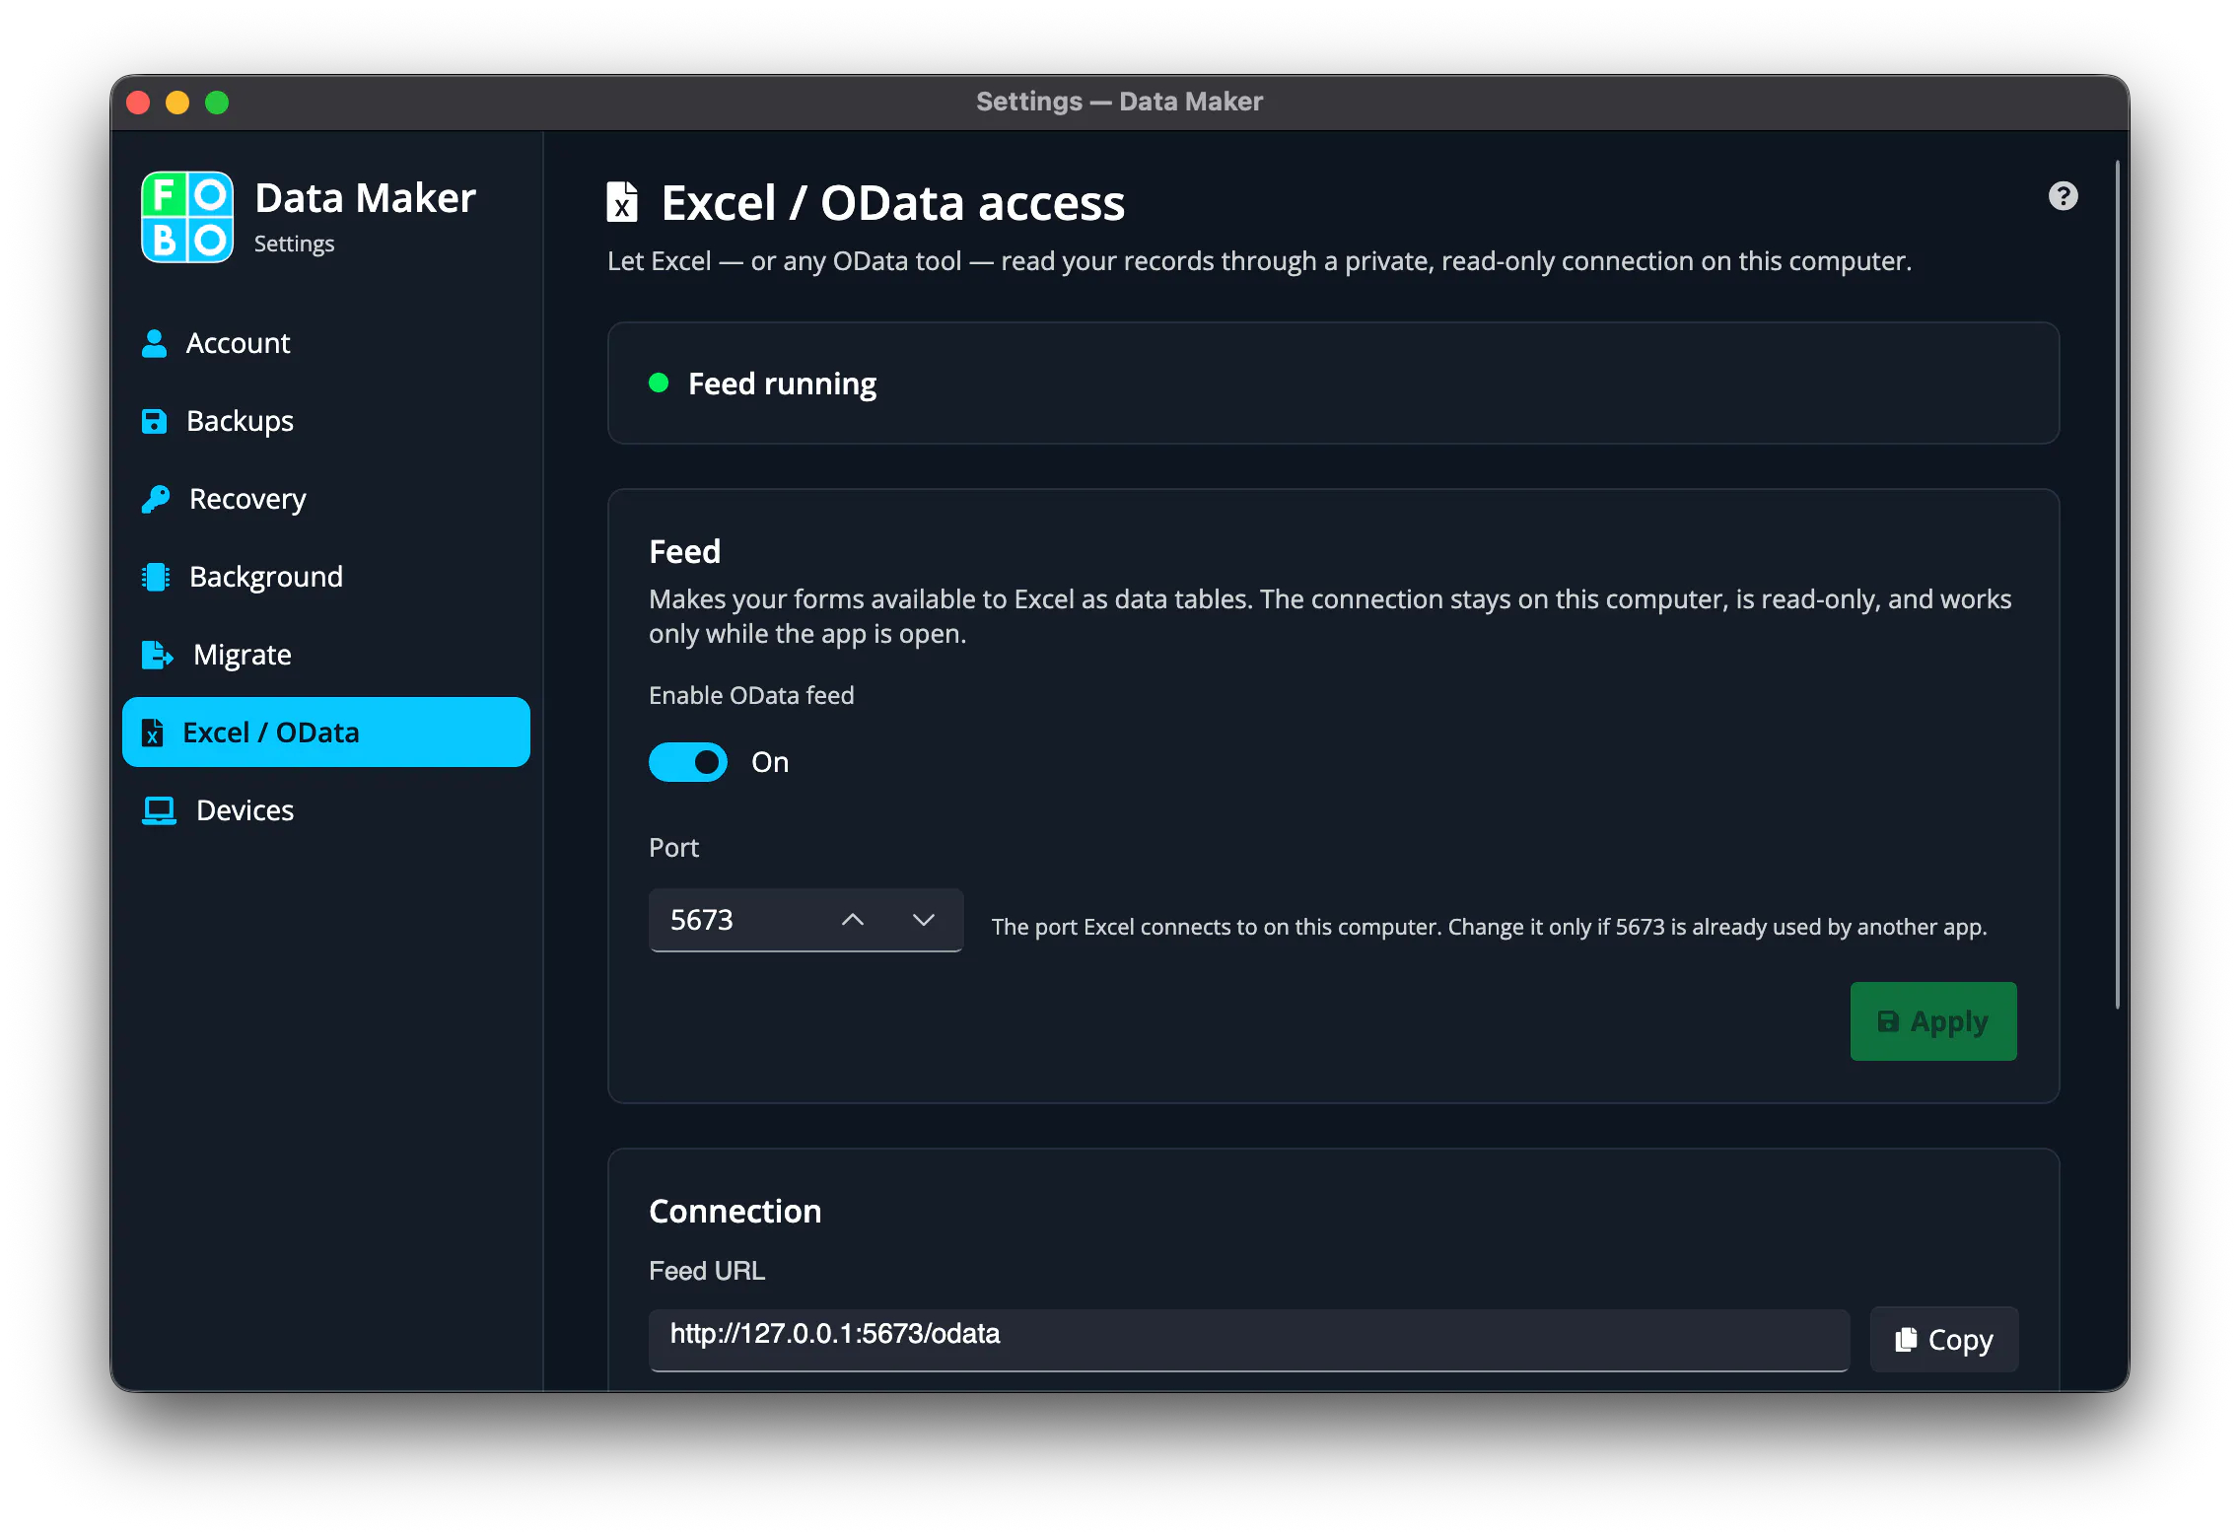Viewport: 2240px width, 1538px height.
Task: Open Background settings
Action: click(326, 577)
